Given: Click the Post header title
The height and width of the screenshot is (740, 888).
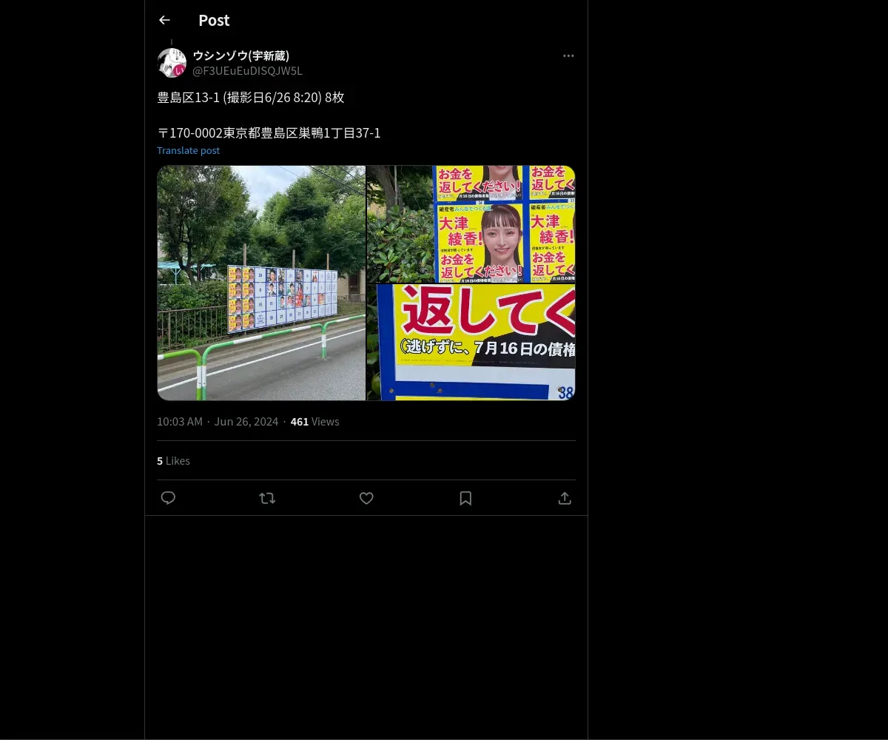Looking at the screenshot, I should point(214,20).
